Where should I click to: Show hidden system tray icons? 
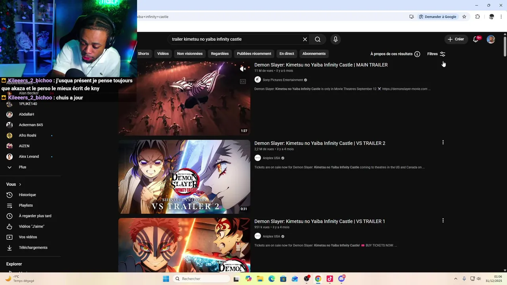point(456,279)
